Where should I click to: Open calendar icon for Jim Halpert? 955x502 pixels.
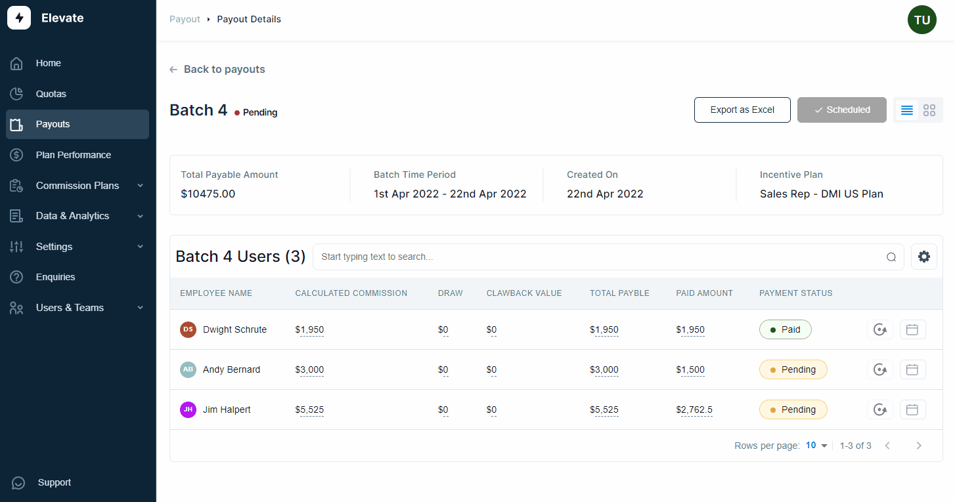[913, 409]
